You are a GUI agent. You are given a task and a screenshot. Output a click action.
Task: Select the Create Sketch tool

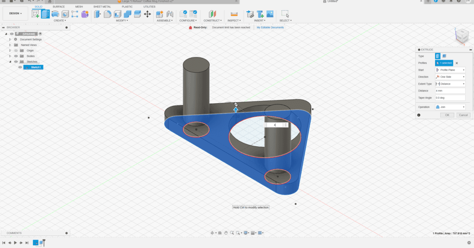point(35,14)
